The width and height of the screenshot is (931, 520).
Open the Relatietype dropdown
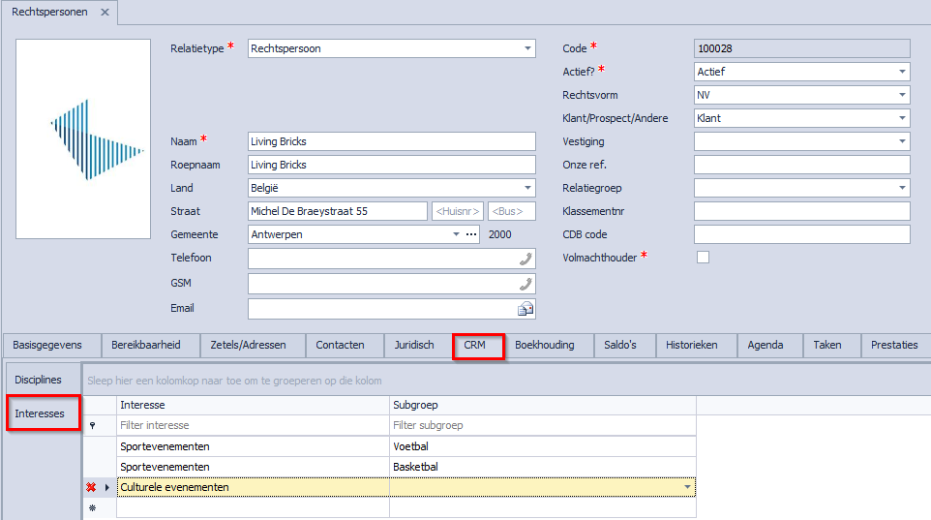click(x=527, y=48)
